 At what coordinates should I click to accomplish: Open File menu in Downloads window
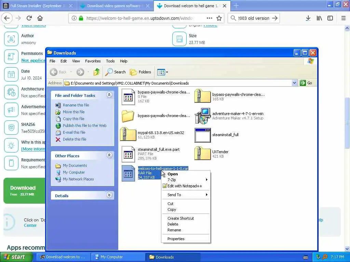coord(52,61)
